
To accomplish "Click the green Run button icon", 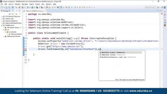I will click(32, 7).
